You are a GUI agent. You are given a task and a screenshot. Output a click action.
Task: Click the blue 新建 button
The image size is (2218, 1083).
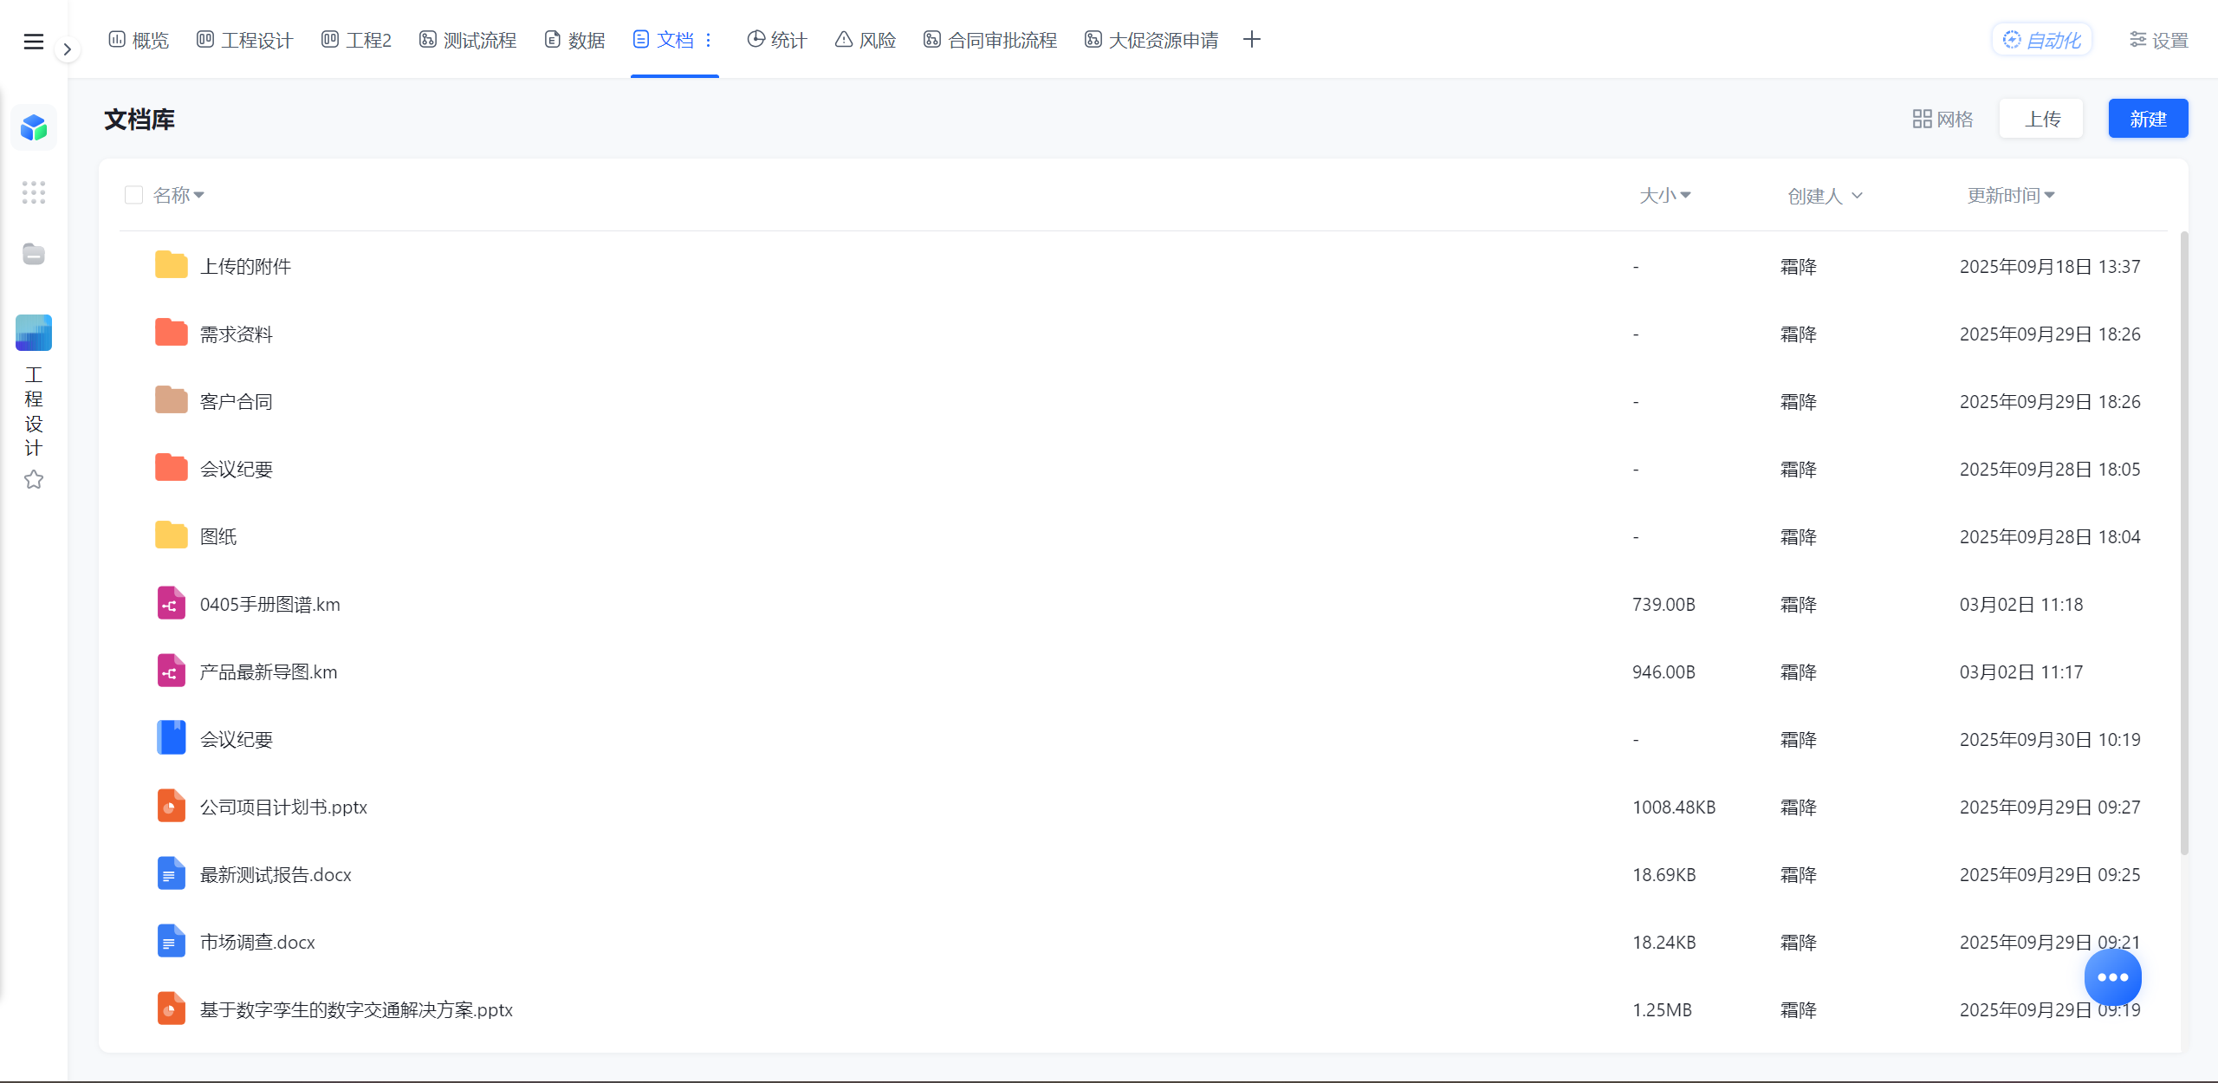[x=2148, y=119]
